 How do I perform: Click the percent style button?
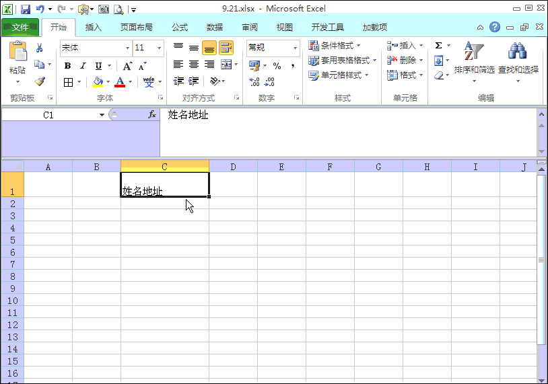277,66
